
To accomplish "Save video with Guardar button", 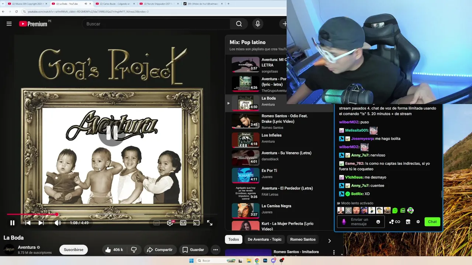I will pyautogui.click(x=193, y=250).
